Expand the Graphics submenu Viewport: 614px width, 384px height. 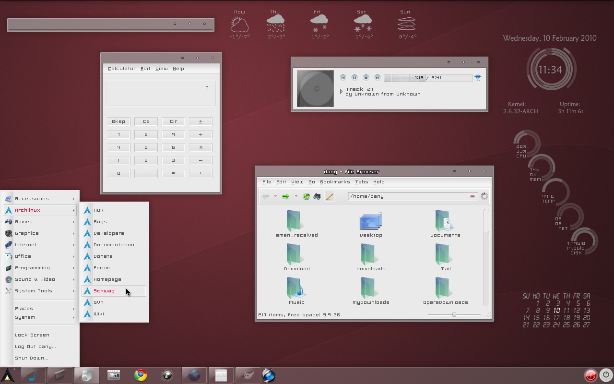(40, 233)
